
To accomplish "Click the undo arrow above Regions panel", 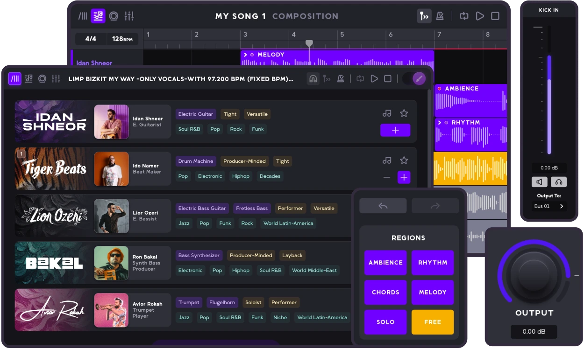I will pos(383,206).
